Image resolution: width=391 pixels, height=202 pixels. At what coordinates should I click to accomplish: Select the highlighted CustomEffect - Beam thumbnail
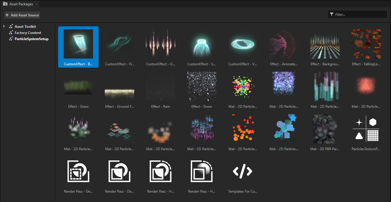78,44
